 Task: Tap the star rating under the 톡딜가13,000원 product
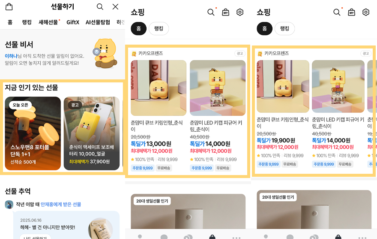coord(142,159)
